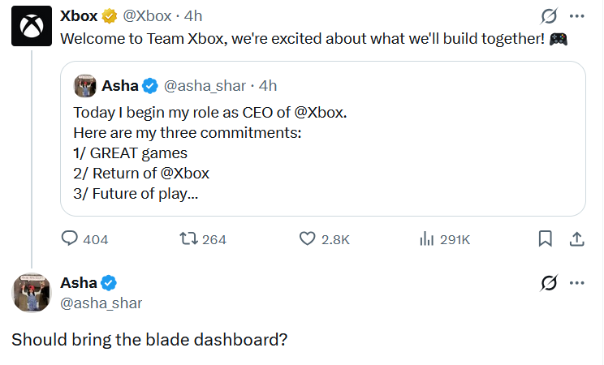Visit the @Xbox handle in tweet header
The image size is (604, 365).
tap(147, 16)
